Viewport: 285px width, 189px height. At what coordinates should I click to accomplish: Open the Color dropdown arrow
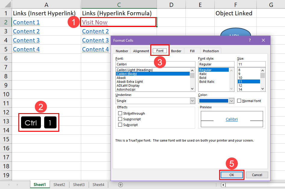tap(231, 101)
